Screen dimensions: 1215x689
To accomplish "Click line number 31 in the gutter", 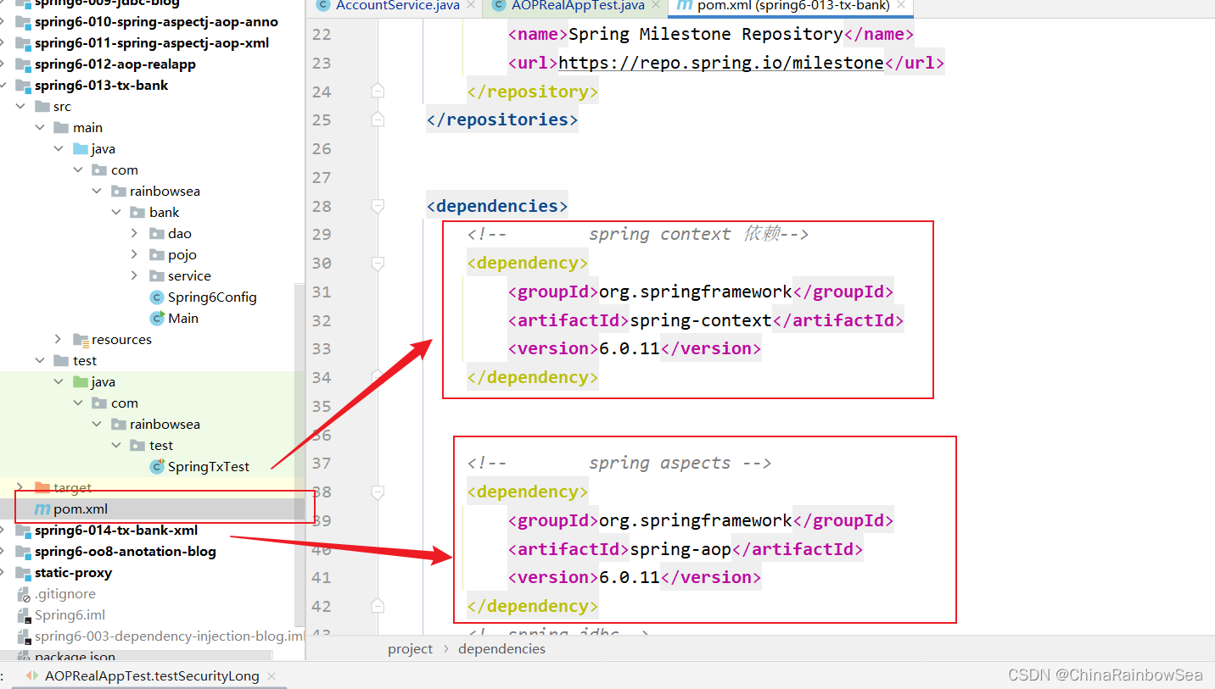I will coord(322,292).
